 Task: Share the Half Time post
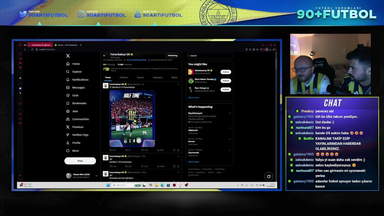(x=178, y=150)
